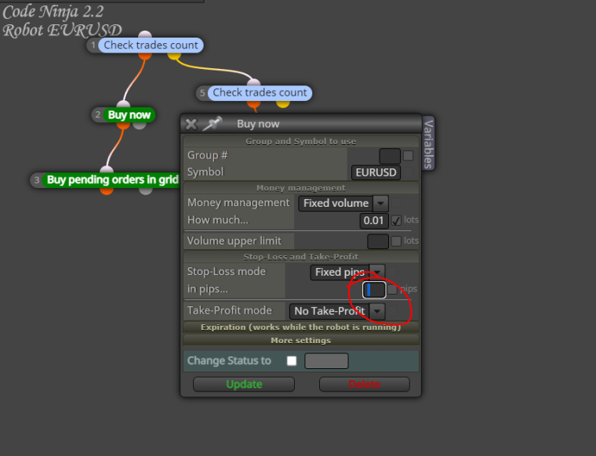Click the Volume upper limit input field
This screenshot has width=596, height=456.
point(378,241)
